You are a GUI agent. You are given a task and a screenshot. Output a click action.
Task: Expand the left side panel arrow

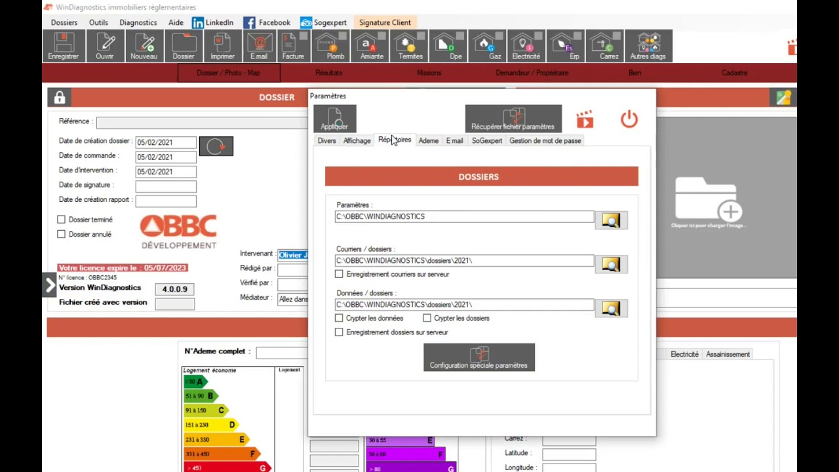point(50,285)
